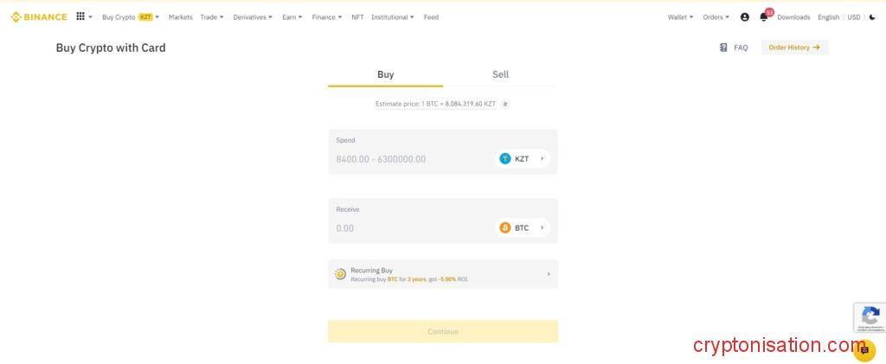Expand the Derivatives menu
The image size is (886, 364).
(x=252, y=17)
